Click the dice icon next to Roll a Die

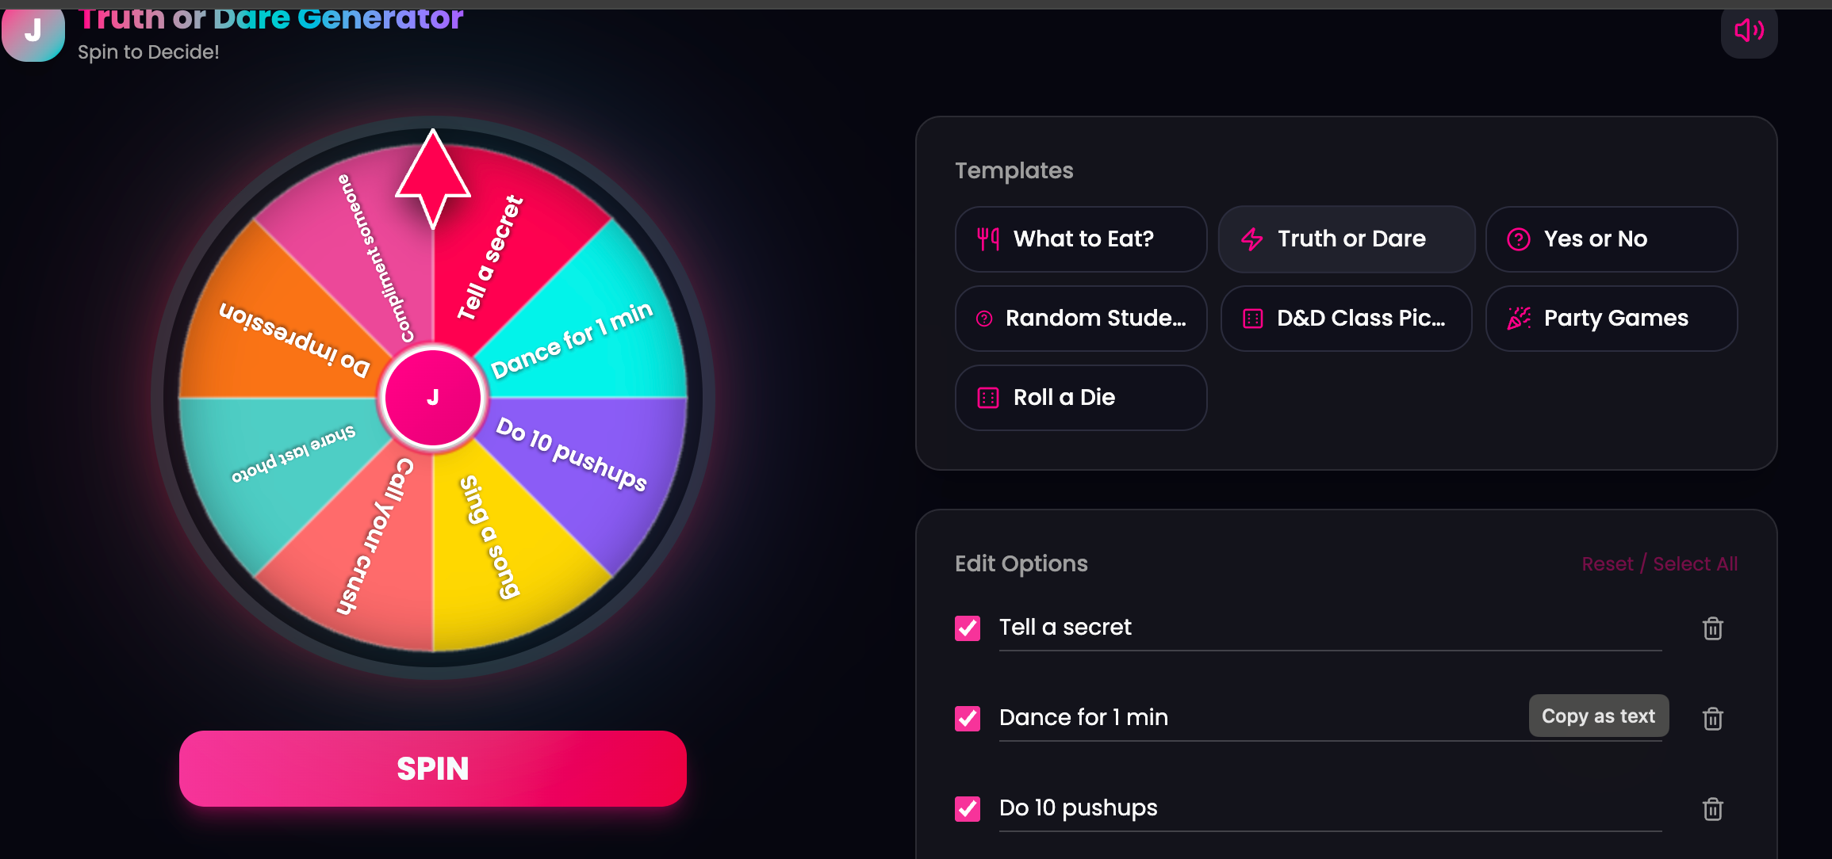tap(987, 397)
